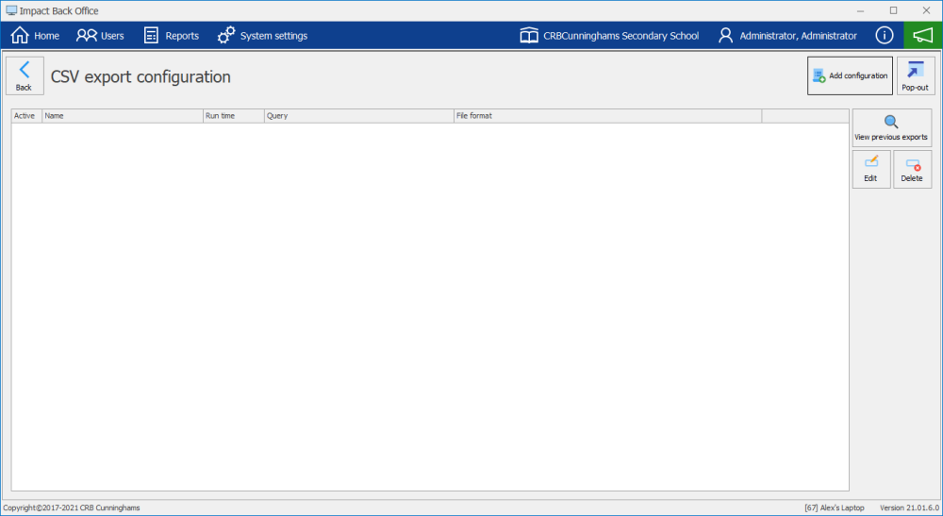Click the green megaphone announcements icon
943x516 pixels.
(x=922, y=36)
